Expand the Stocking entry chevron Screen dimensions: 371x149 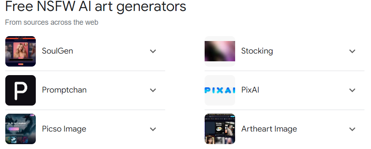(x=352, y=51)
